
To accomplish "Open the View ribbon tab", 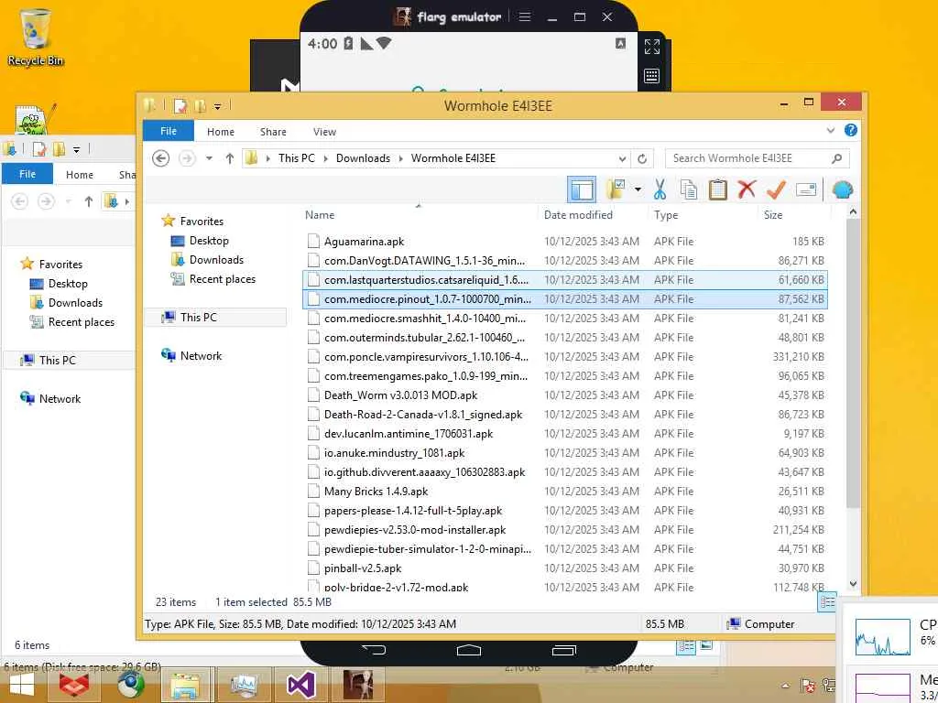I will point(324,132).
